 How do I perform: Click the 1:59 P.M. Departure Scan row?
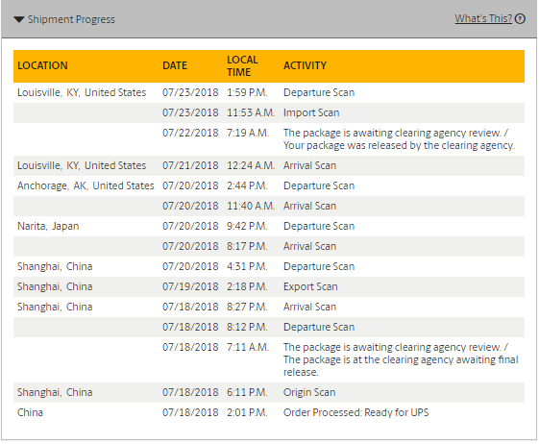click(x=269, y=92)
